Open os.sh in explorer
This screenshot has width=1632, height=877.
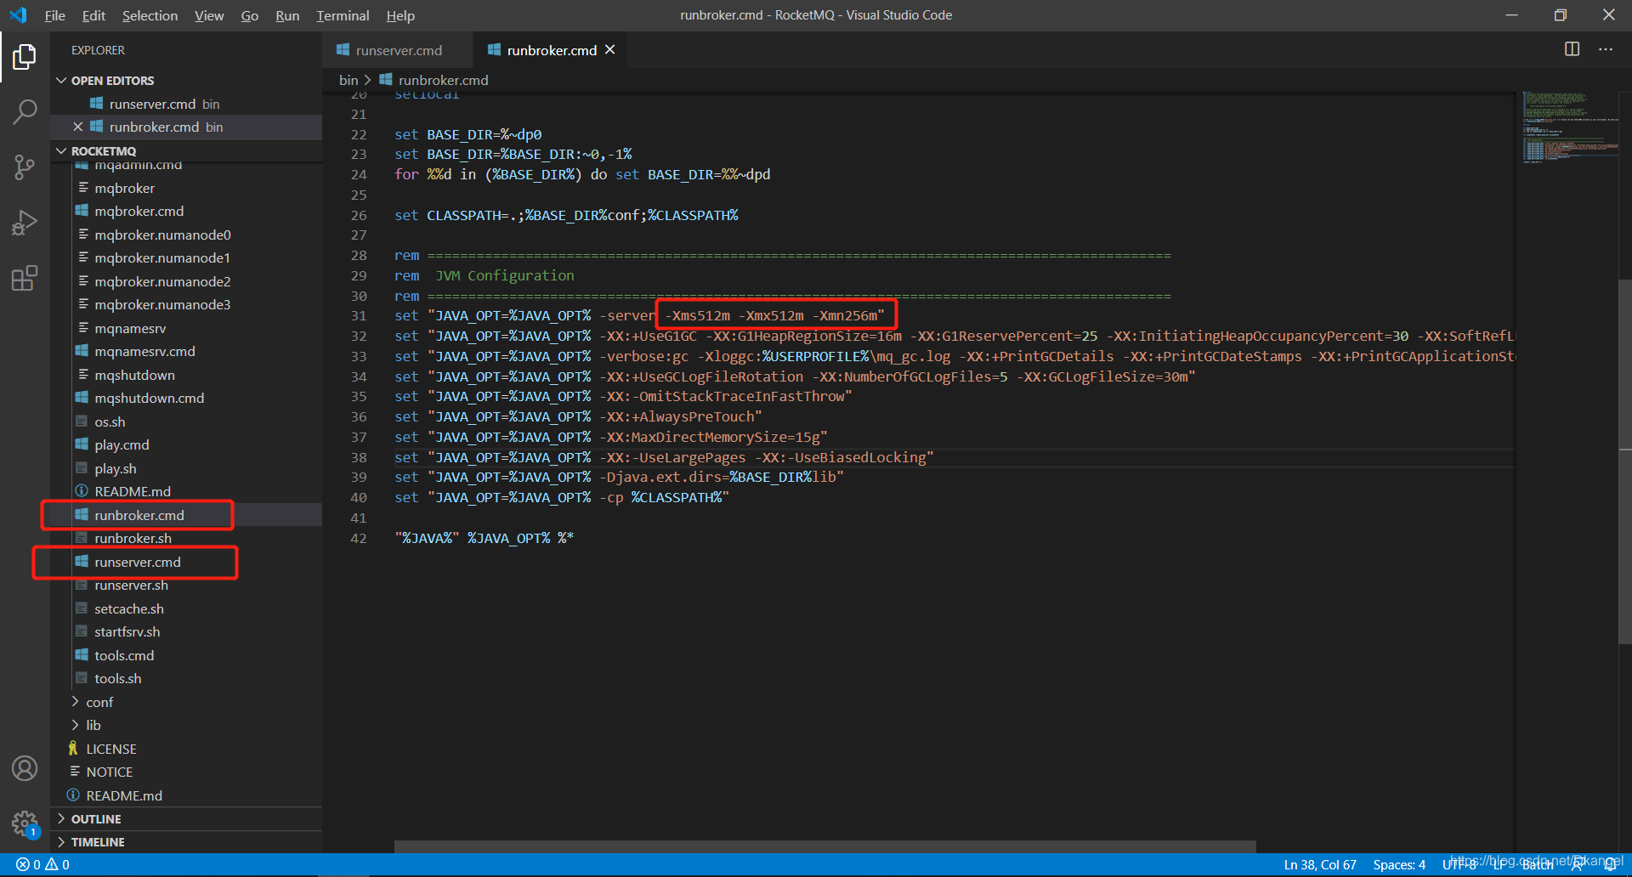[186, 422]
